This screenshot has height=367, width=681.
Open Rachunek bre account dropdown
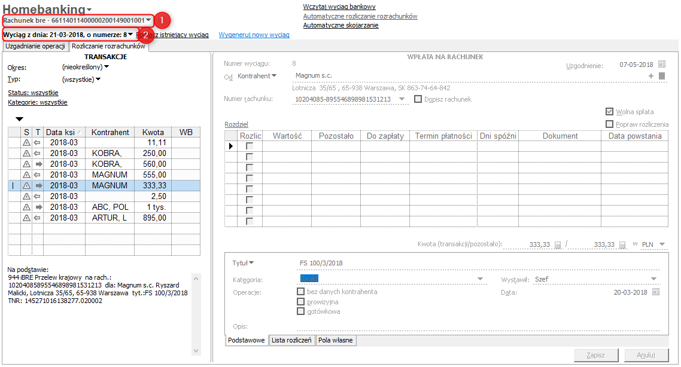coord(148,20)
